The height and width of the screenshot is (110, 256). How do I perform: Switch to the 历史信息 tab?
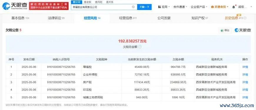[234, 18]
